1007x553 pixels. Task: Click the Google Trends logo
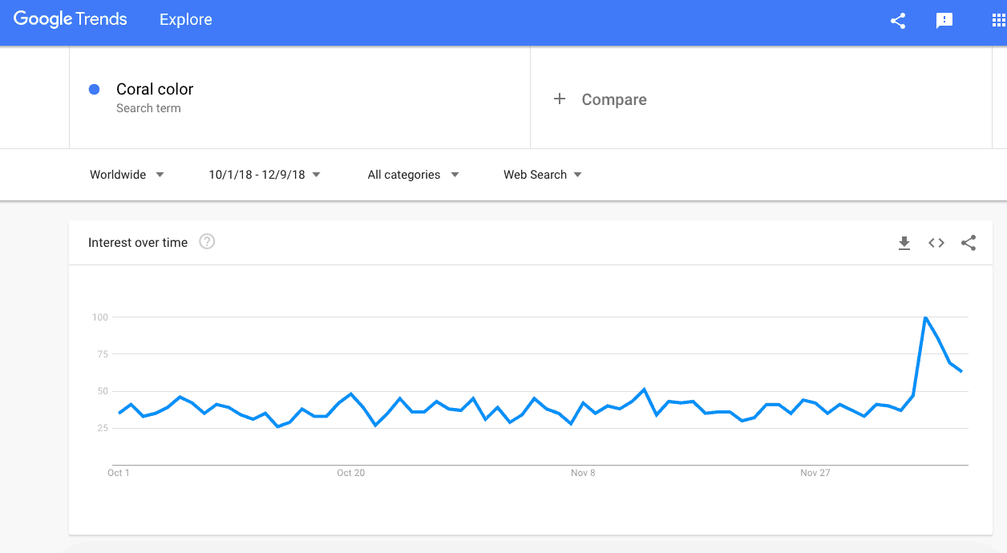click(x=70, y=18)
